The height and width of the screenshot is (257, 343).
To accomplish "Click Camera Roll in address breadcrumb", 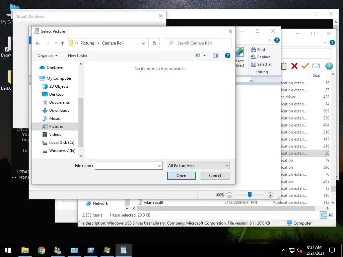I will (113, 43).
